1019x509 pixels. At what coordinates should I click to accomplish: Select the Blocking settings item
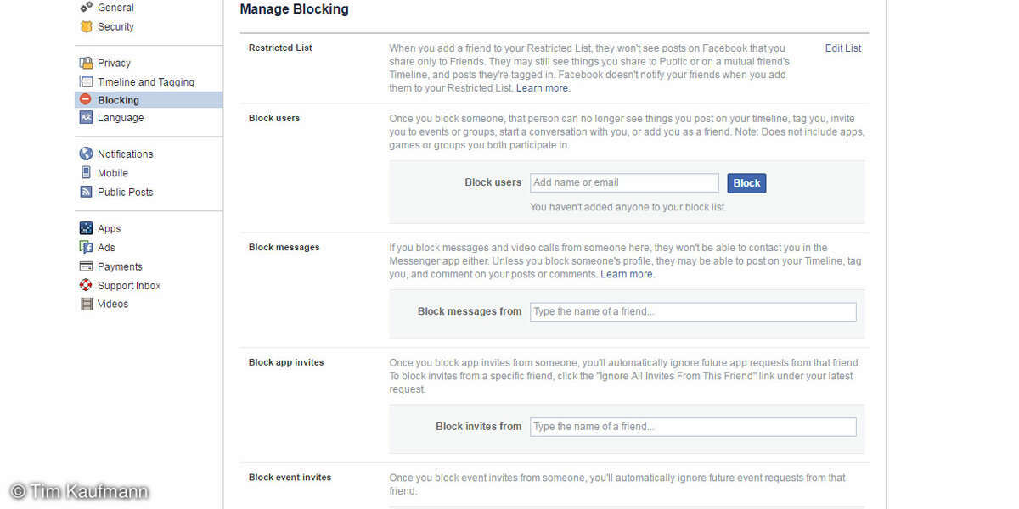[x=149, y=100]
